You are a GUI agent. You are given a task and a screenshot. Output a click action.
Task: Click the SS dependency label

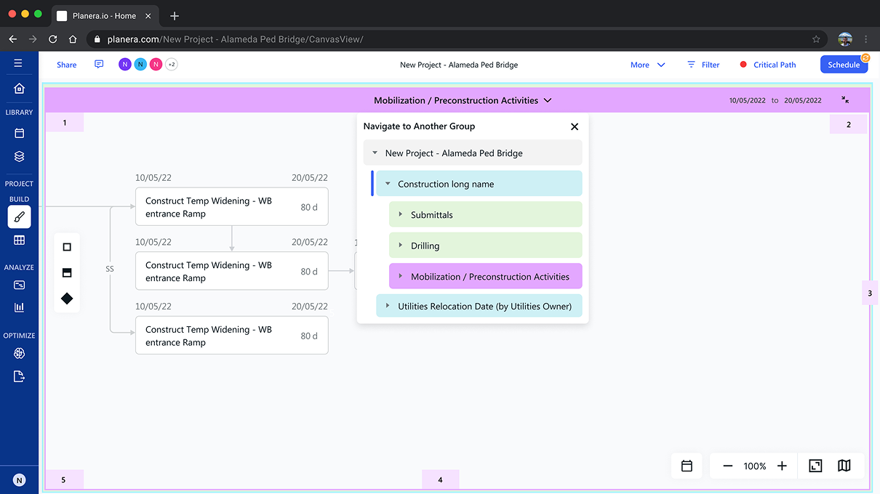coord(110,269)
